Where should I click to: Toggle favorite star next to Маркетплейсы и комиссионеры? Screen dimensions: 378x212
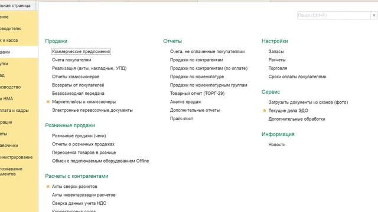pyautogui.click(x=48, y=102)
